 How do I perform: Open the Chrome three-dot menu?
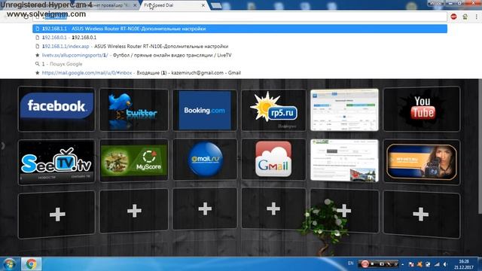[x=477, y=17]
